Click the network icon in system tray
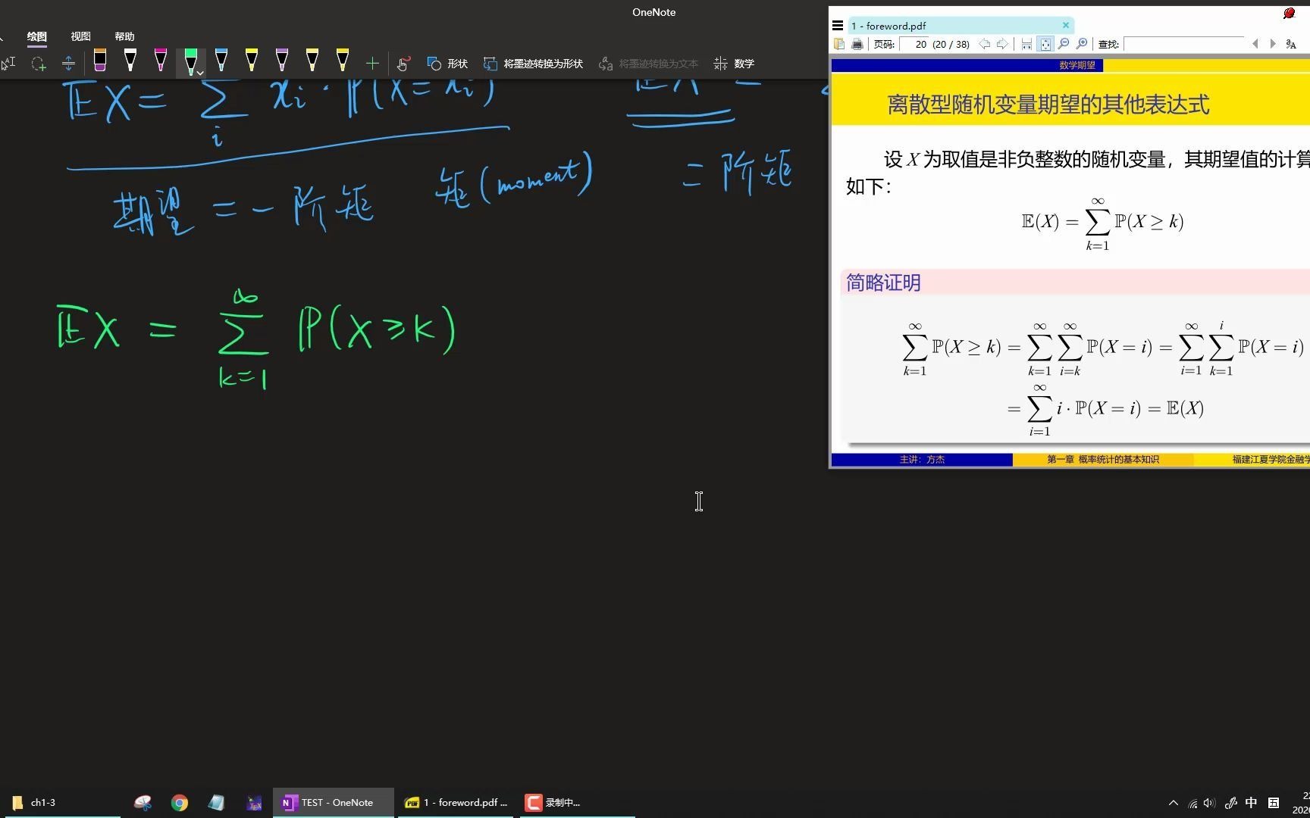Screen dimensions: 1310x818 (1192, 804)
